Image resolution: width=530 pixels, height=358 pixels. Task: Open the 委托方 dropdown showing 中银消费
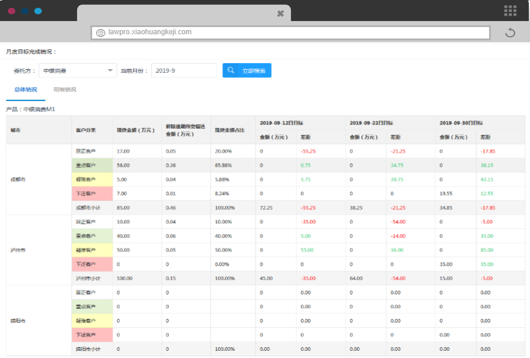(78, 70)
